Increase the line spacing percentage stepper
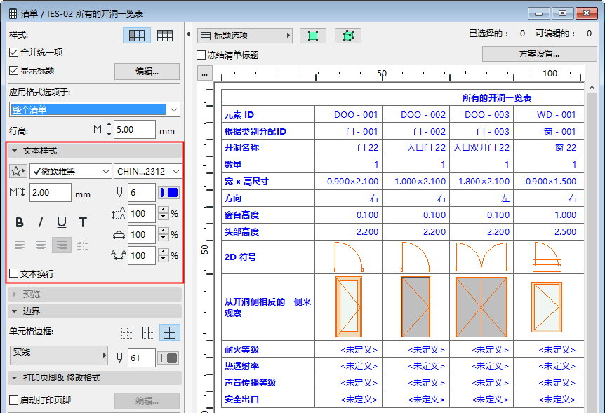 (164, 210)
